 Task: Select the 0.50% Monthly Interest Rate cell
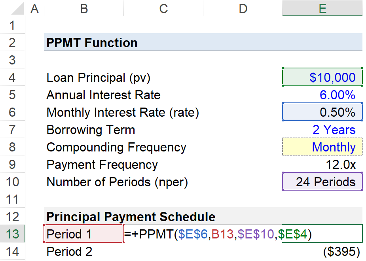tap(322, 112)
